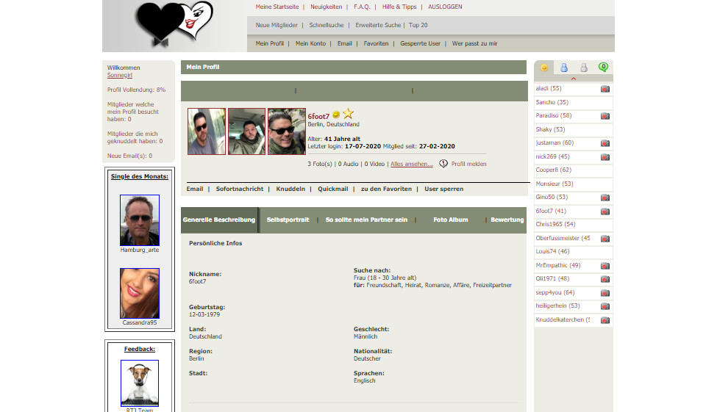Click the Alles ansehen link
Viewport: 706px width, 412px height.
411,164
